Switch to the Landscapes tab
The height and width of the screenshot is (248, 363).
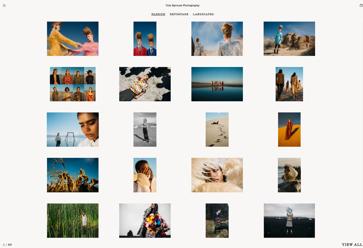[x=203, y=14]
